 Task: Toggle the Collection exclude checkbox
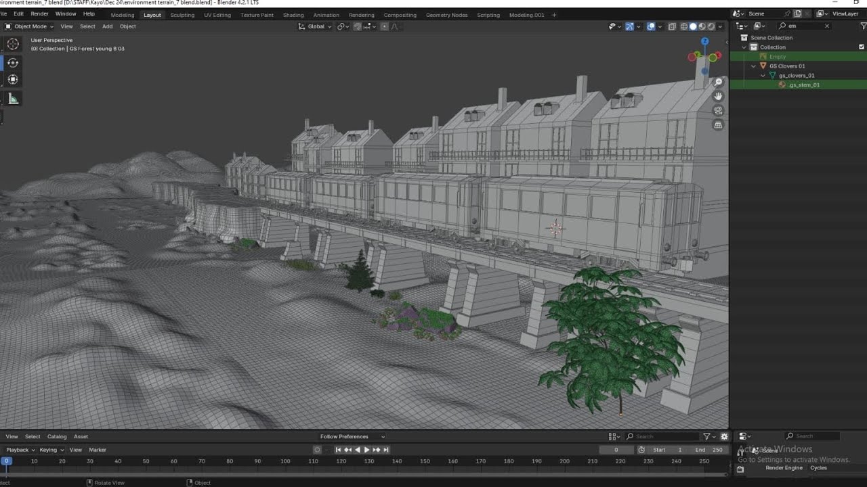point(862,47)
